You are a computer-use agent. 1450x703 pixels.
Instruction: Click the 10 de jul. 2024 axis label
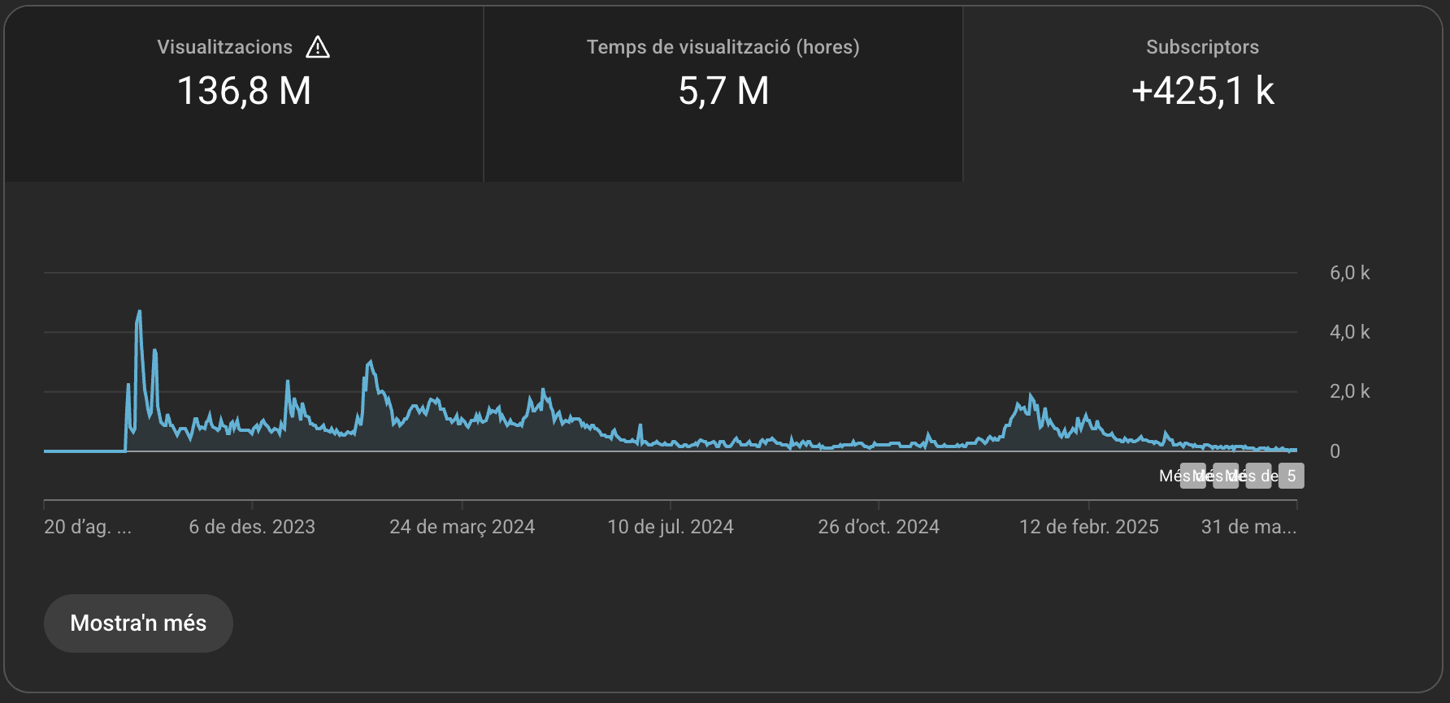671,527
